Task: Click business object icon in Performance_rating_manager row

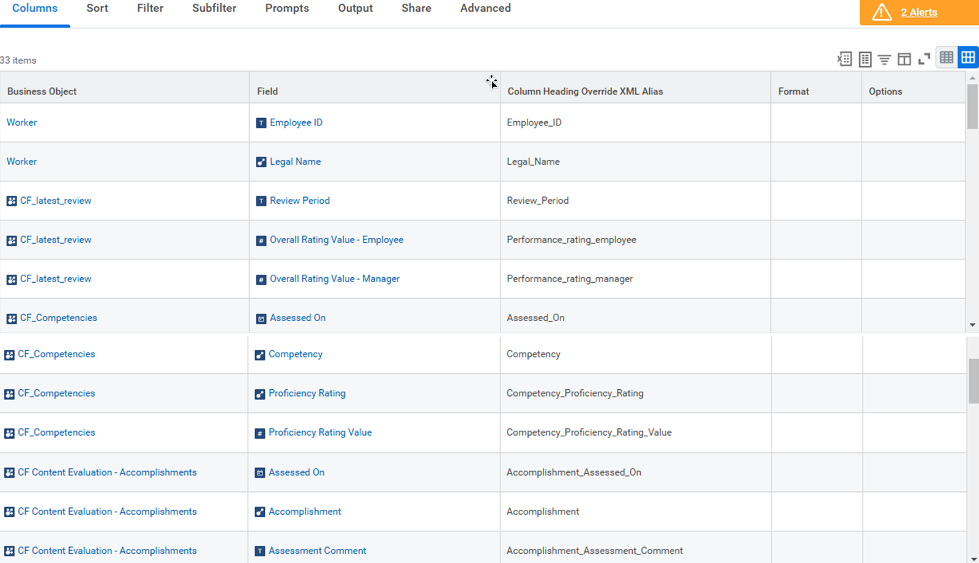Action: click(12, 280)
